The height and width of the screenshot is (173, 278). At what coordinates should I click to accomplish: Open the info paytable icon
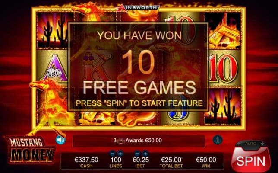click(x=218, y=140)
